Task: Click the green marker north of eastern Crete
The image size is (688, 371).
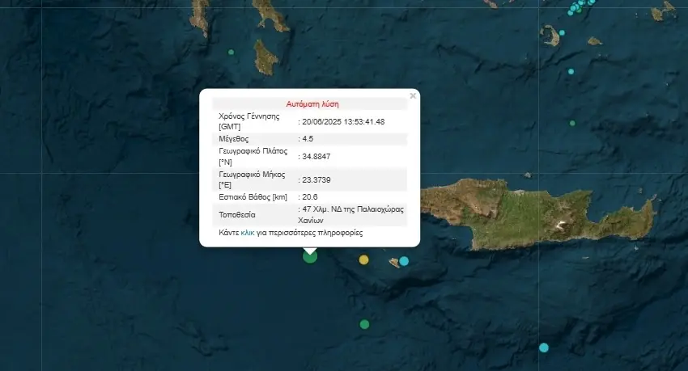Action: coord(572,123)
